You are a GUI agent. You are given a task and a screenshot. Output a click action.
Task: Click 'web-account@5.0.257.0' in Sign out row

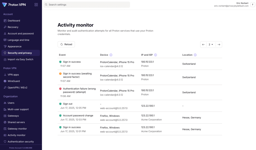click(x=114, y=108)
